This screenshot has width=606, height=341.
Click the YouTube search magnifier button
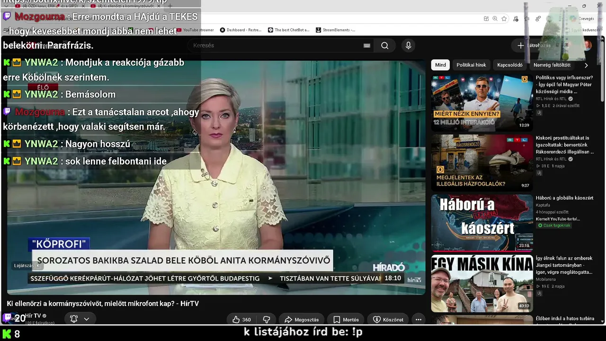tap(384, 45)
